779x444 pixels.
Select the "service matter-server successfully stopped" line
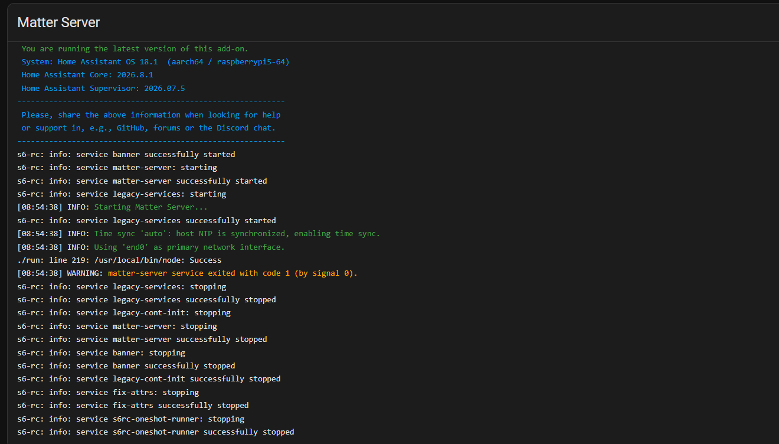coord(142,339)
